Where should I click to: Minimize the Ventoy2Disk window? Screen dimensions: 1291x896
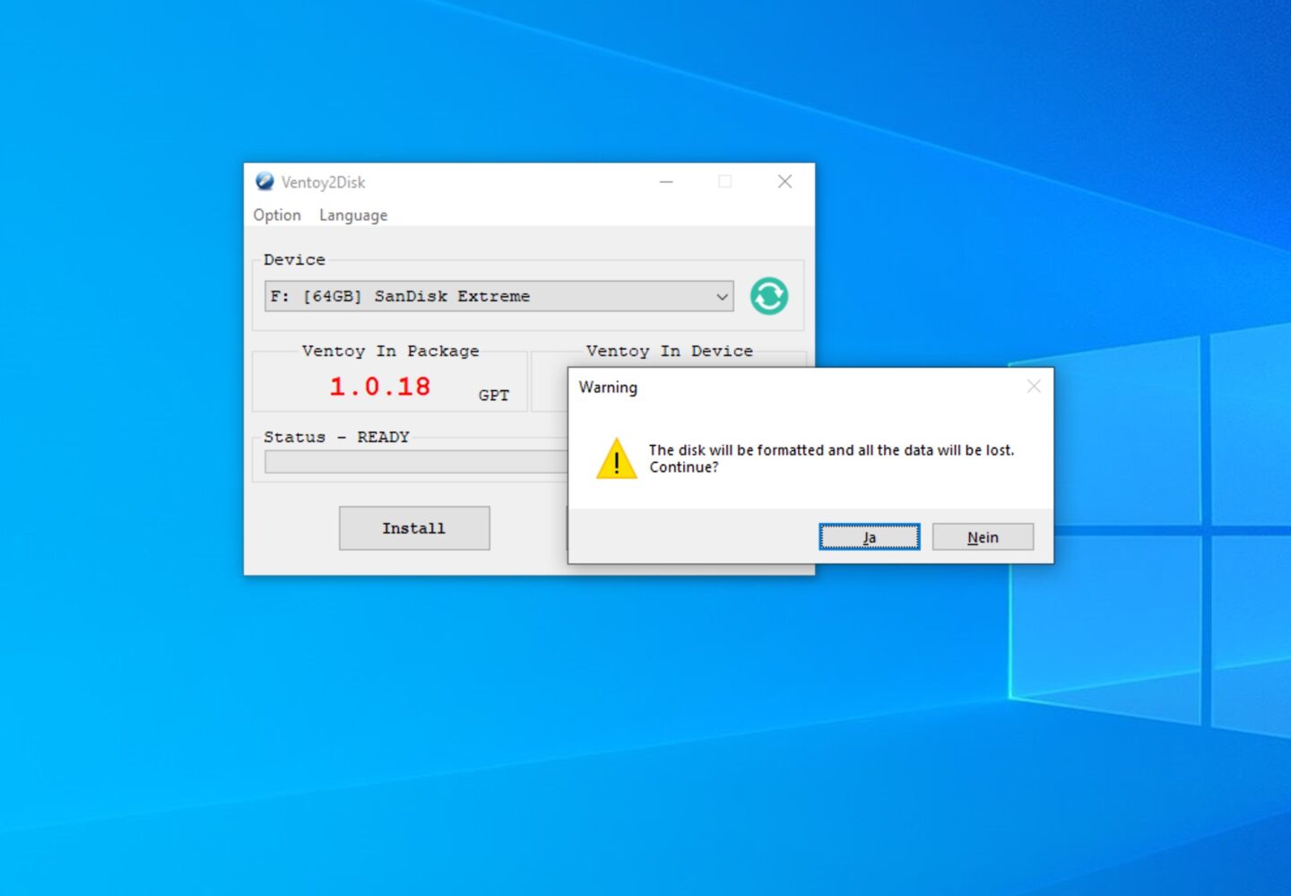(666, 181)
